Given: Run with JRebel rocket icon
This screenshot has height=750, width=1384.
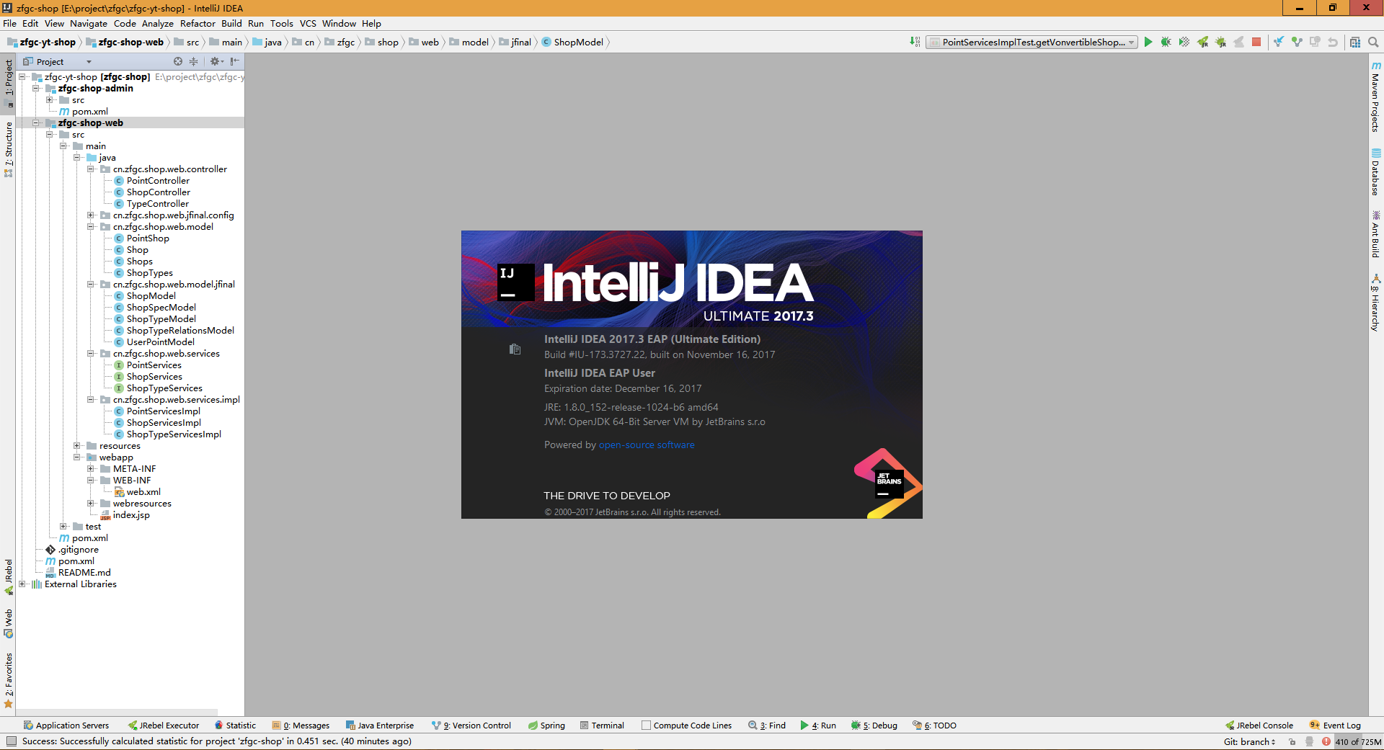Looking at the screenshot, I should coord(1202,42).
